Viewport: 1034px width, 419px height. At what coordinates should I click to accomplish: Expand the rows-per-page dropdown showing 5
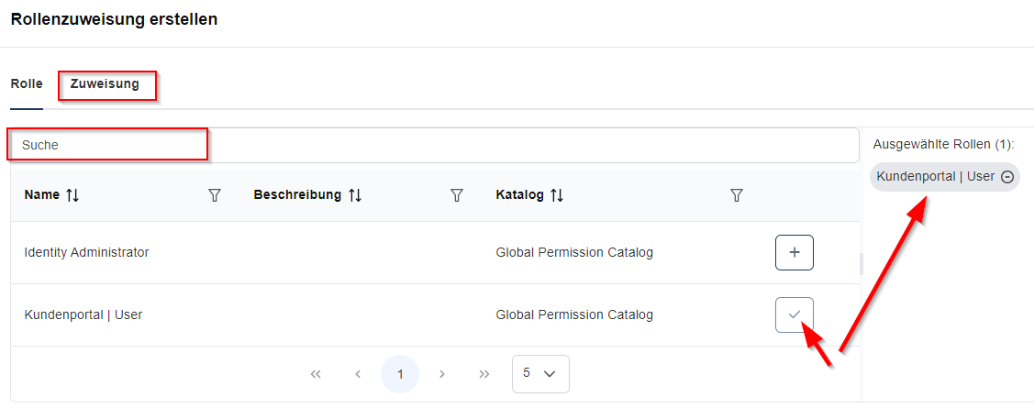(x=540, y=373)
